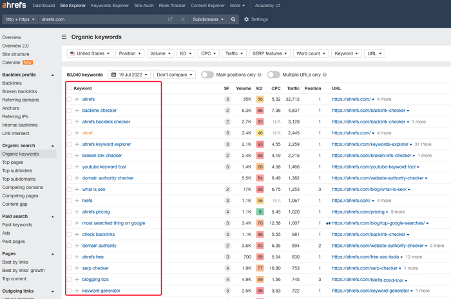Enable Multiple URLs only toggle
The height and width of the screenshot is (299, 451).
(273, 75)
